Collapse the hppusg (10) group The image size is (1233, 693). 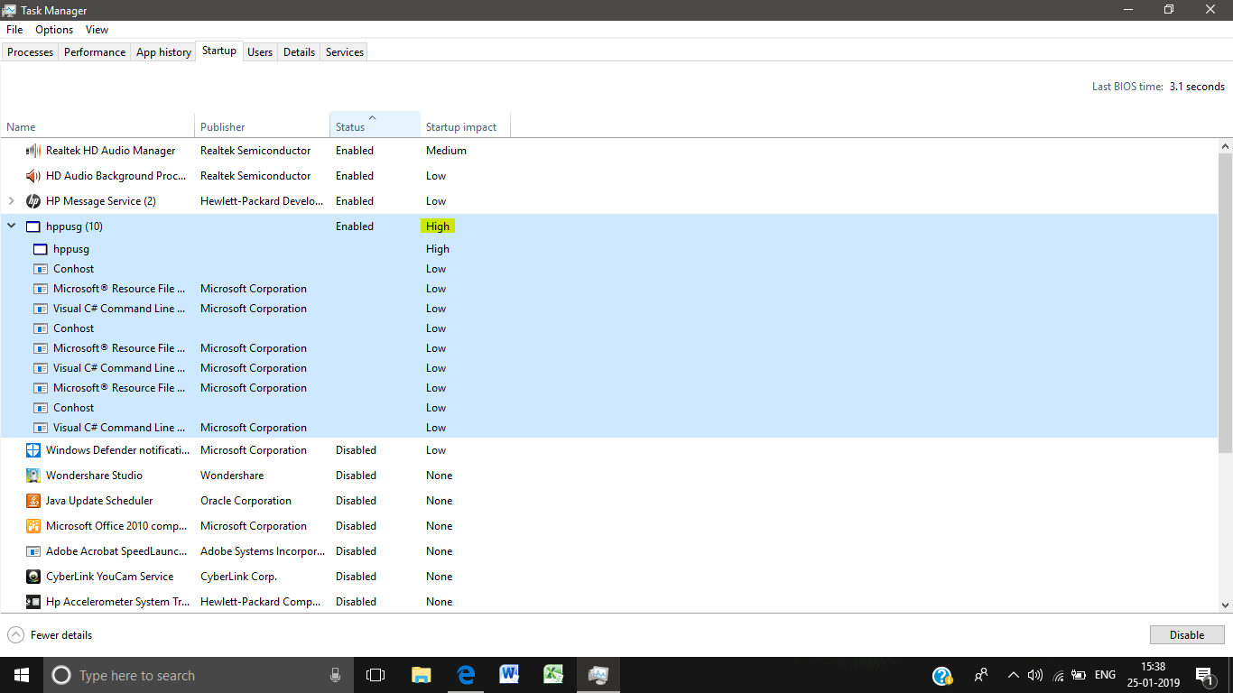[x=11, y=226]
